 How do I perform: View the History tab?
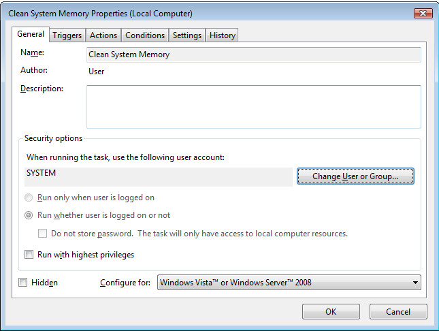pos(223,35)
